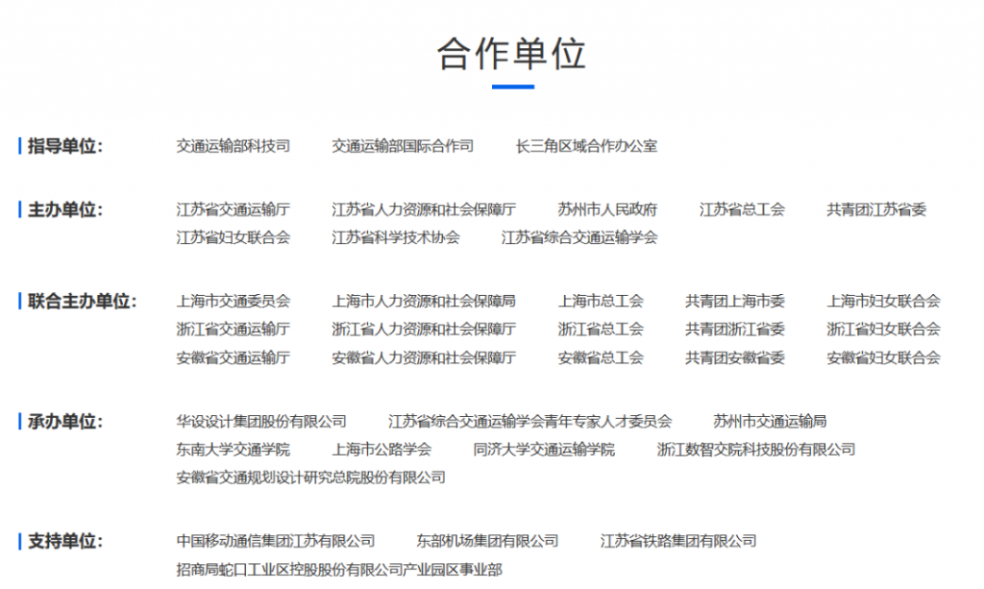Click 交通运输部科技司
This screenshot has height=589, width=984.
[x=234, y=146]
